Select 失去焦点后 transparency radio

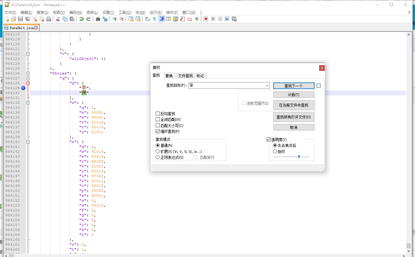[275, 145]
